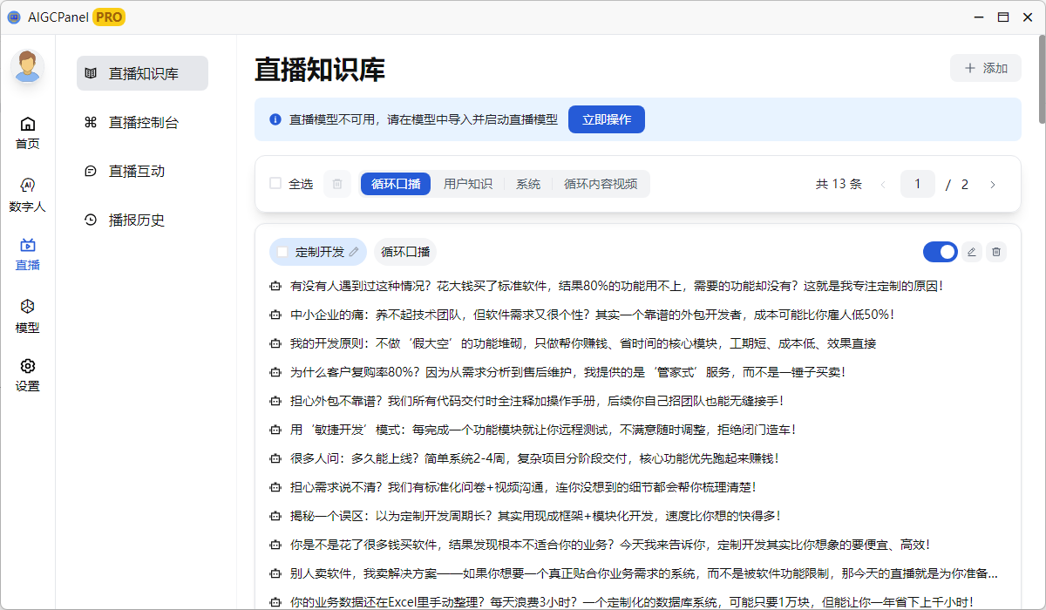Click robot icon of '揭秘一个误区' line
Image resolution: width=1046 pixels, height=610 pixels.
point(275,516)
